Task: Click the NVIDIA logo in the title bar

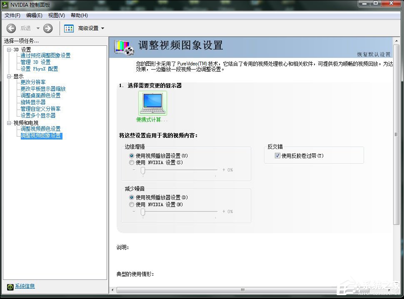Action: point(4,5)
